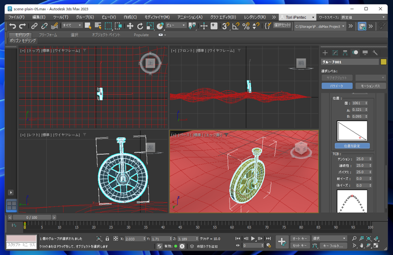Click the Edit Named Selection Sets icon
The height and width of the screenshot is (255, 393).
pyautogui.click(x=268, y=26)
